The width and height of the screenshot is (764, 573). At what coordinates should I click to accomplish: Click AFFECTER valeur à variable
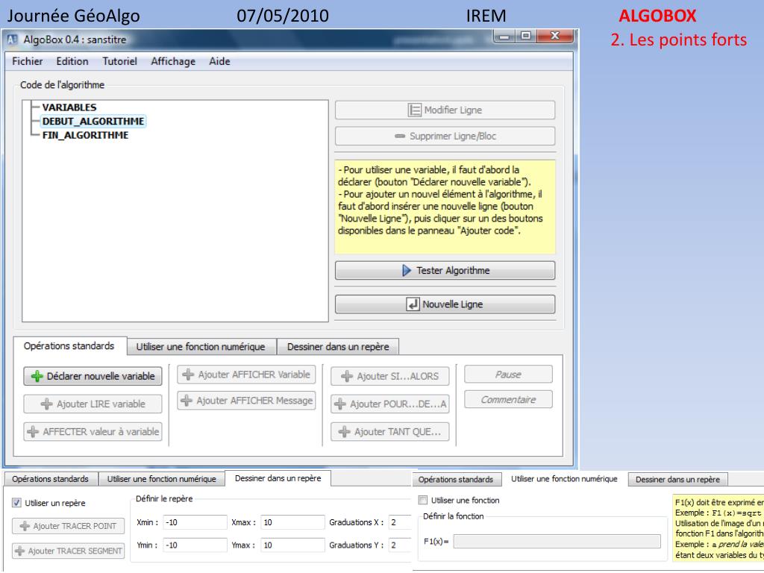pyautogui.click(x=93, y=432)
